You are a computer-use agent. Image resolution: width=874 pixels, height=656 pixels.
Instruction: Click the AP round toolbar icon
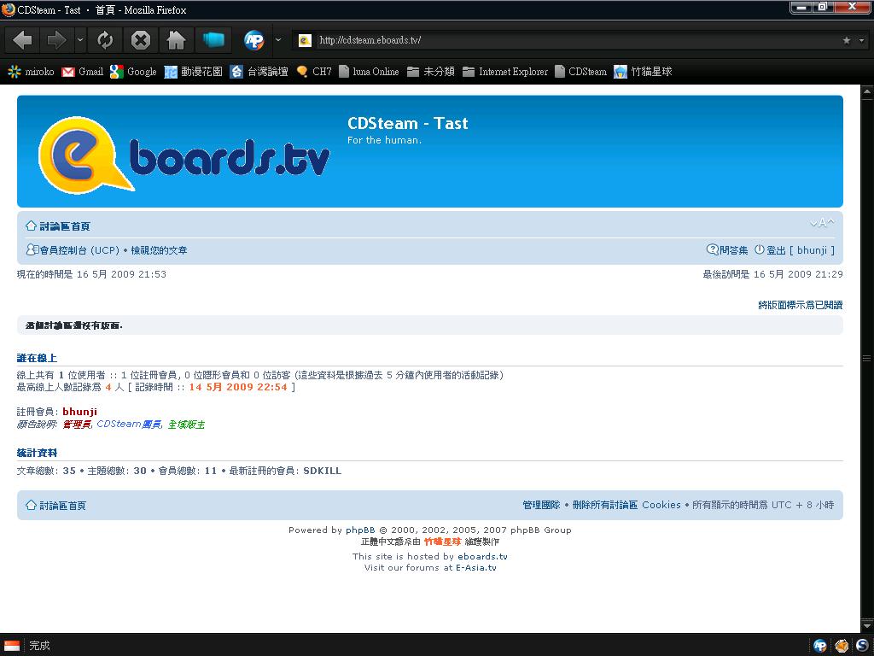(254, 40)
